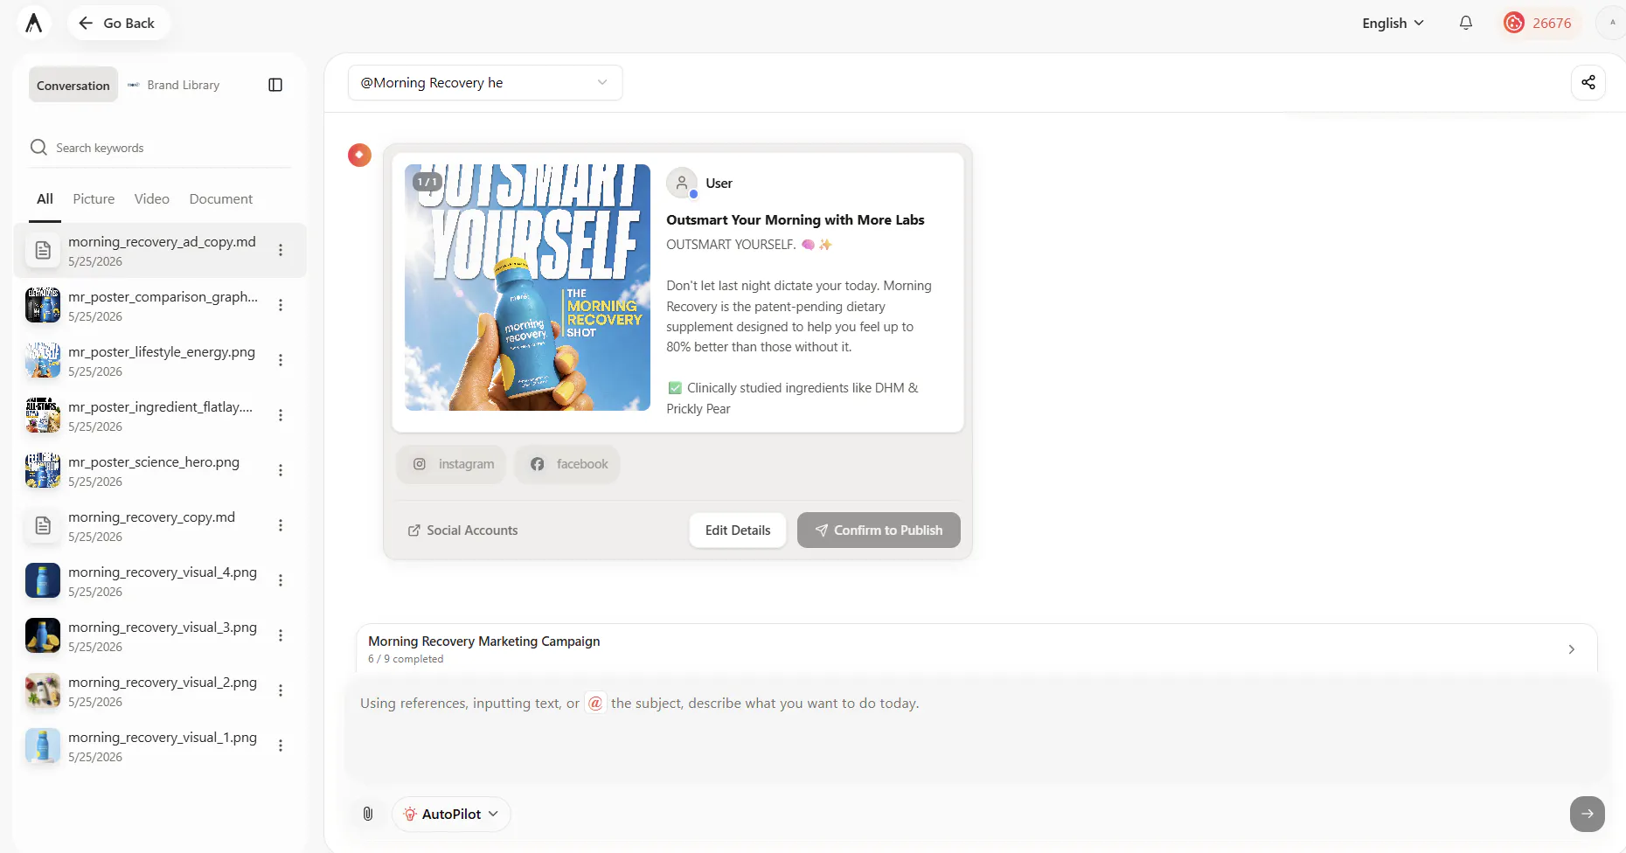Select the Video filter tab
This screenshot has height=853, width=1626.
[152, 199]
